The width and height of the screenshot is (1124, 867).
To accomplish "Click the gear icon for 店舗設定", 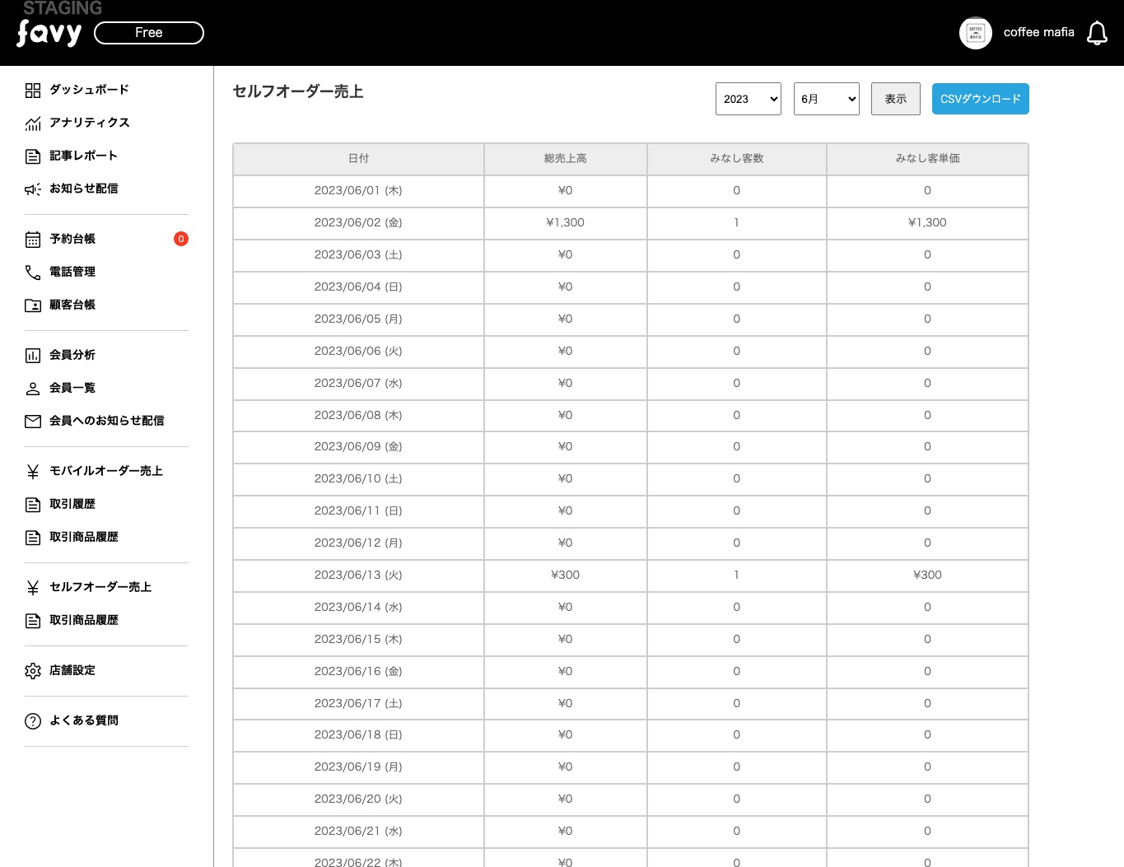I will [33, 671].
